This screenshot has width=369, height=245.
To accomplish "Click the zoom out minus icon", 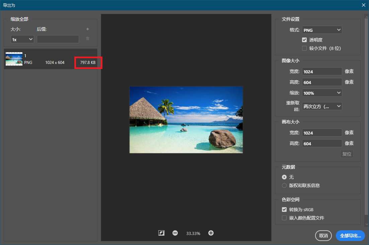I will [x=175, y=233].
